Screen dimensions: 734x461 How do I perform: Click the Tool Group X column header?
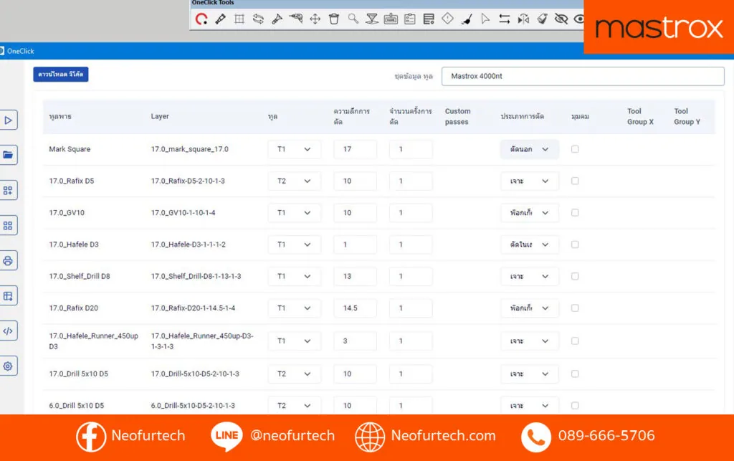point(640,117)
